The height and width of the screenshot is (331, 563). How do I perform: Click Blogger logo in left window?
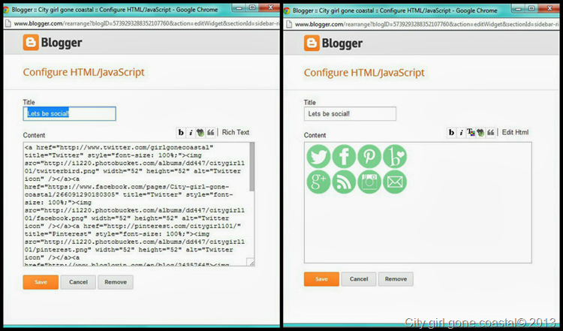(53, 42)
